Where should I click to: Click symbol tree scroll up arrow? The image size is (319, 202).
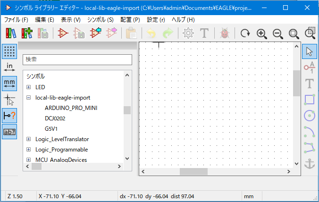[127, 75]
